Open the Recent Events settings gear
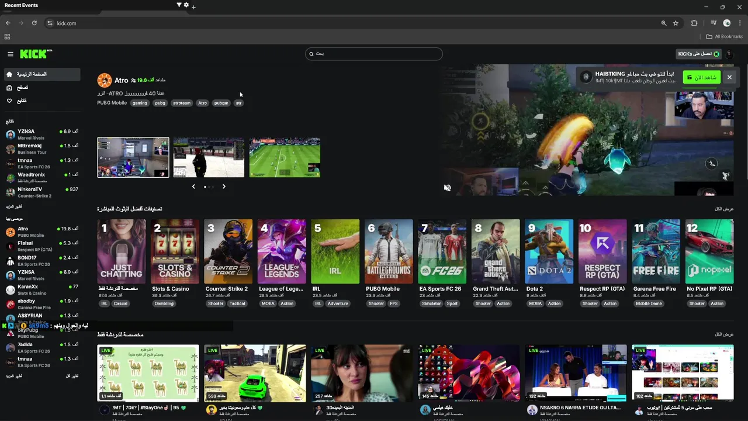The height and width of the screenshot is (421, 748). click(186, 5)
